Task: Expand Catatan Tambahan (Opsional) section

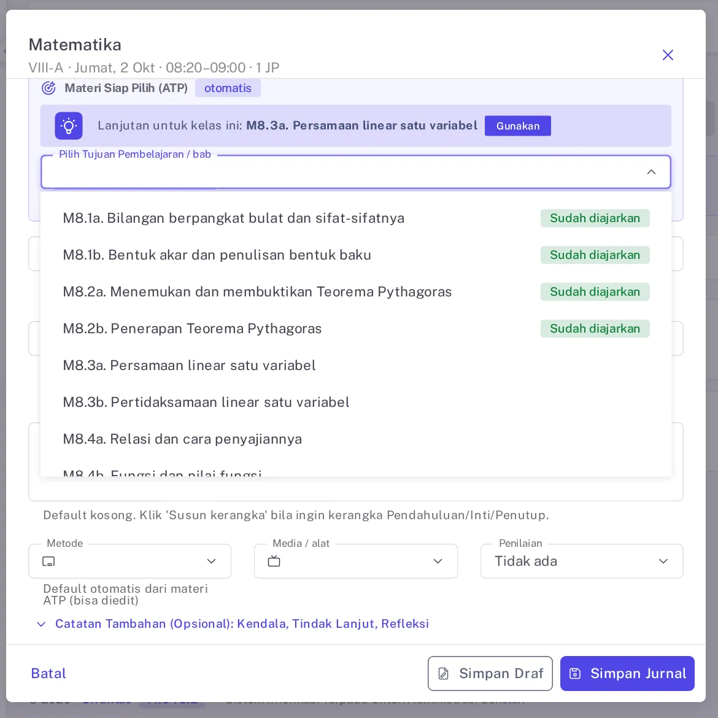Action: click(x=233, y=623)
